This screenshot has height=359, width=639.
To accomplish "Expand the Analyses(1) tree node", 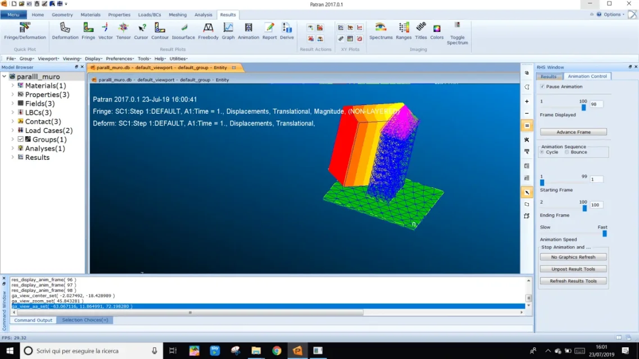I will click(x=12, y=149).
